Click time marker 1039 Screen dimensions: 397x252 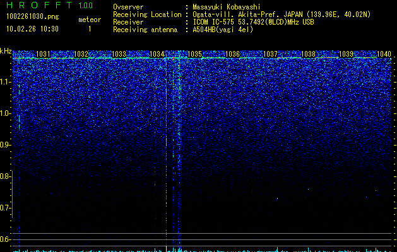346,54
